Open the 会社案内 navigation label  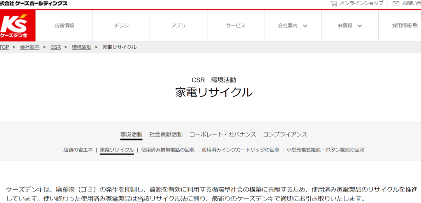pyautogui.click(x=287, y=26)
